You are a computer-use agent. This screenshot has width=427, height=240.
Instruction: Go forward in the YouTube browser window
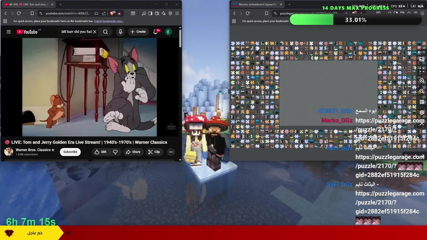tap(12, 13)
